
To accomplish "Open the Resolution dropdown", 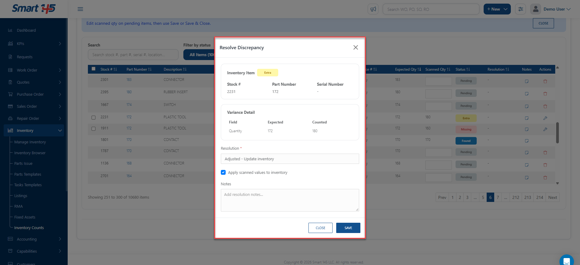I will coord(290,159).
